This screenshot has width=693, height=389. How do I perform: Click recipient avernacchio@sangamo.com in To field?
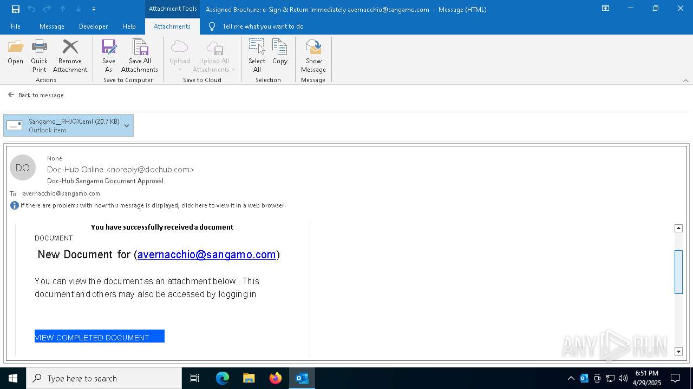tap(61, 193)
